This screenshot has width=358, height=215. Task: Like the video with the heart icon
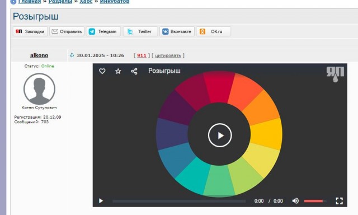point(102,71)
